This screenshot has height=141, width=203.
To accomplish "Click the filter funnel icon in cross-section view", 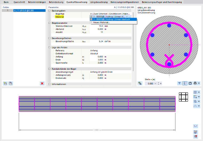I will pyautogui.click(x=179, y=83).
